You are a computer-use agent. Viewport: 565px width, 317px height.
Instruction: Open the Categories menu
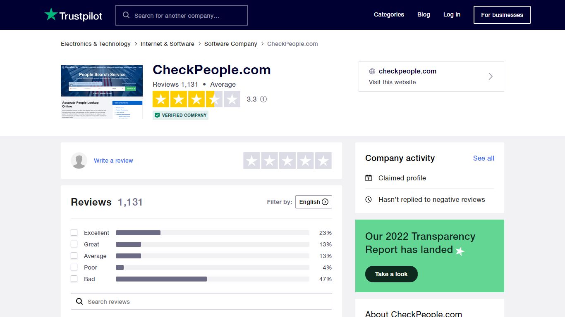[x=389, y=14]
